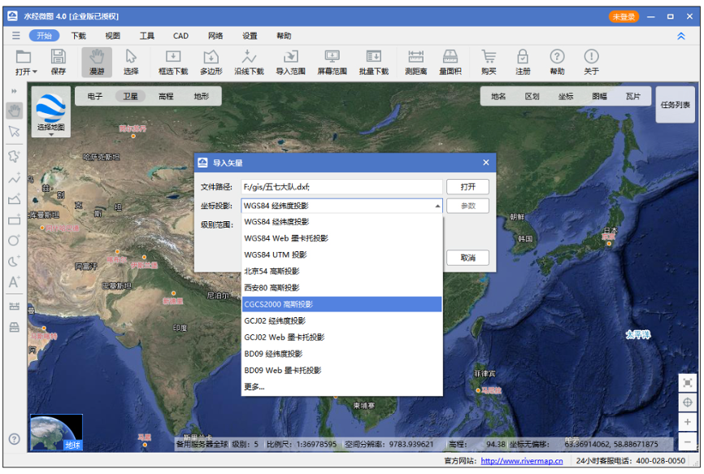Image resolution: width=704 pixels, height=474 pixels.
Task: Click the 量面积 area measuring icon
Action: [x=450, y=62]
